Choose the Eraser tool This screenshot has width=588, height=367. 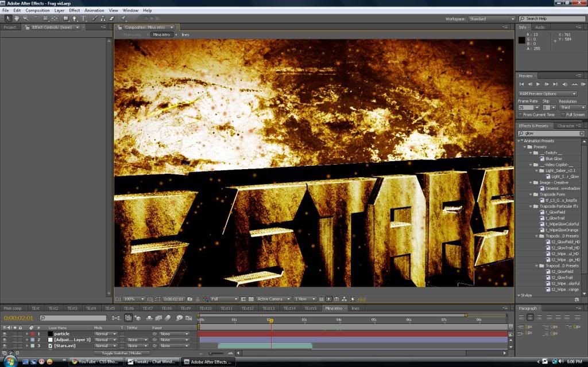(x=111, y=18)
